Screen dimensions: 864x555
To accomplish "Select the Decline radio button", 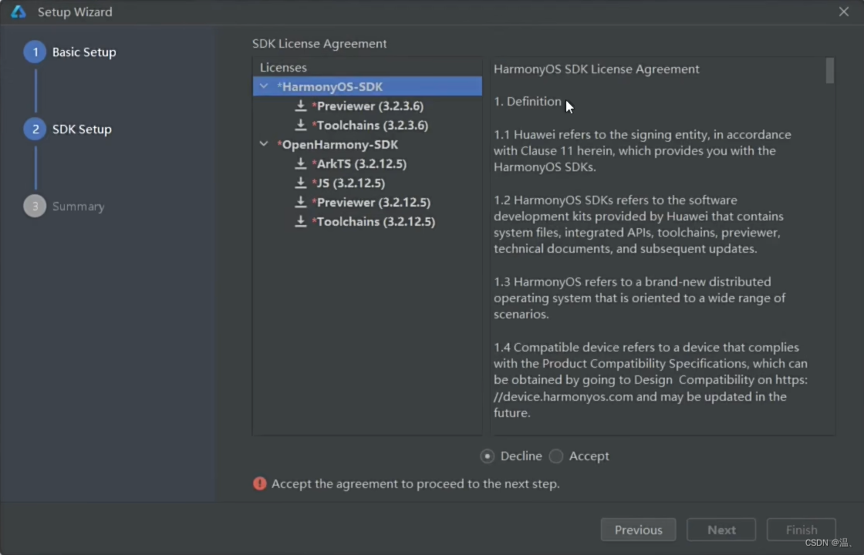I will pos(487,456).
